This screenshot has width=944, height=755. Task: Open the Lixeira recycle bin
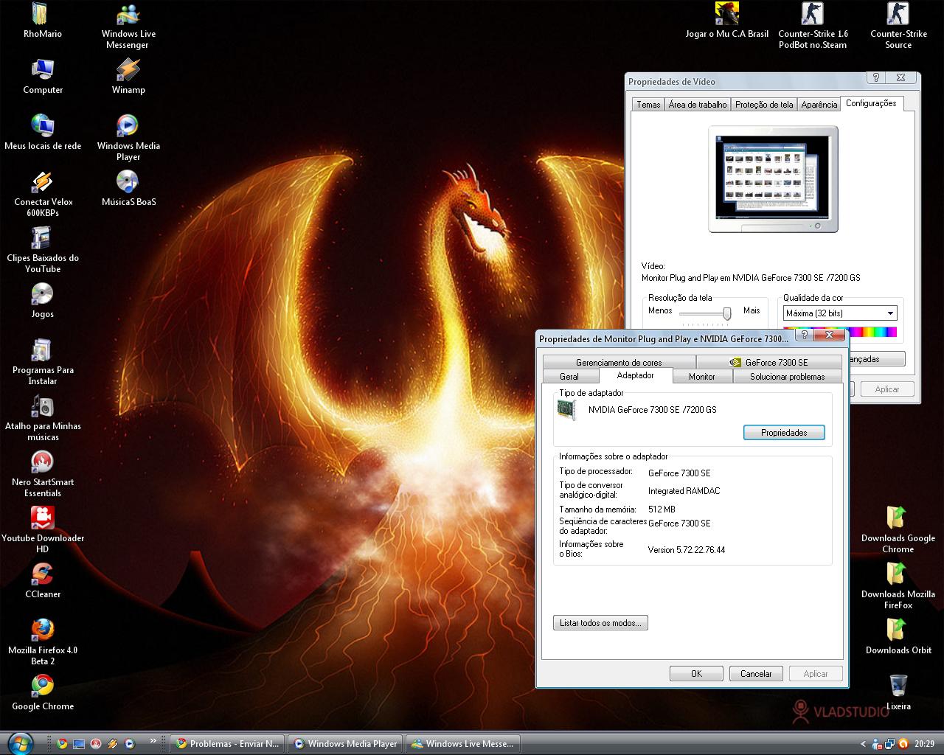coord(898,686)
